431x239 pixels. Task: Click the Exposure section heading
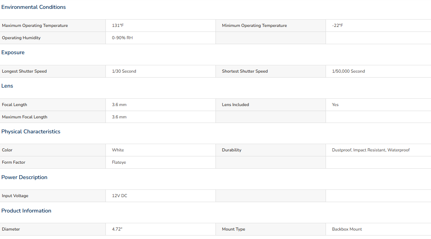(x=13, y=52)
